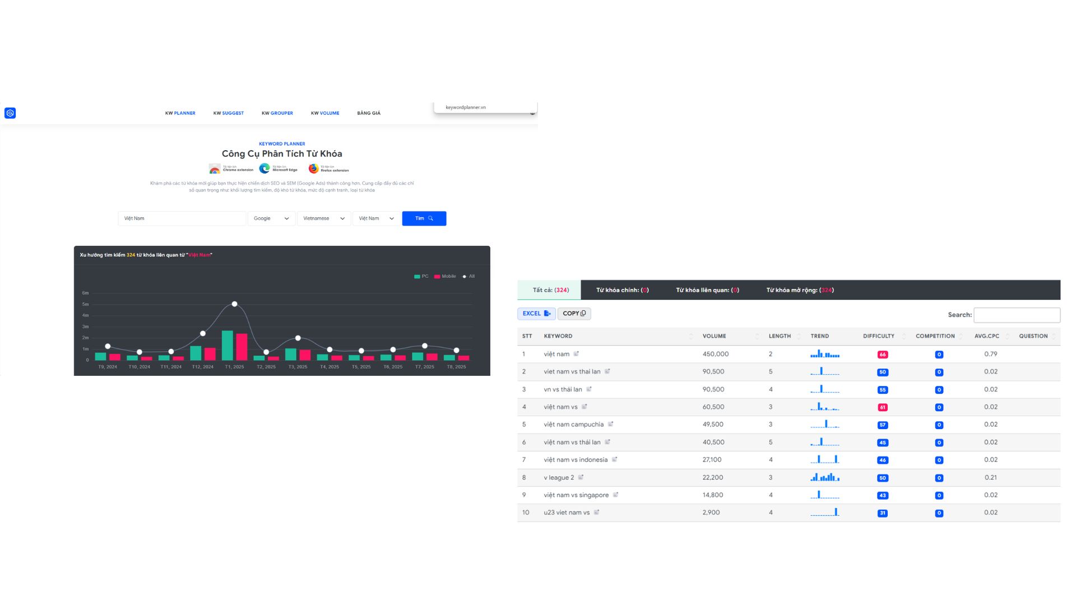Image resolution: width=1076 pixels, height=605 pixels.
Task: Toggle the Mobile series in chart legend
Action: [445, 276]
